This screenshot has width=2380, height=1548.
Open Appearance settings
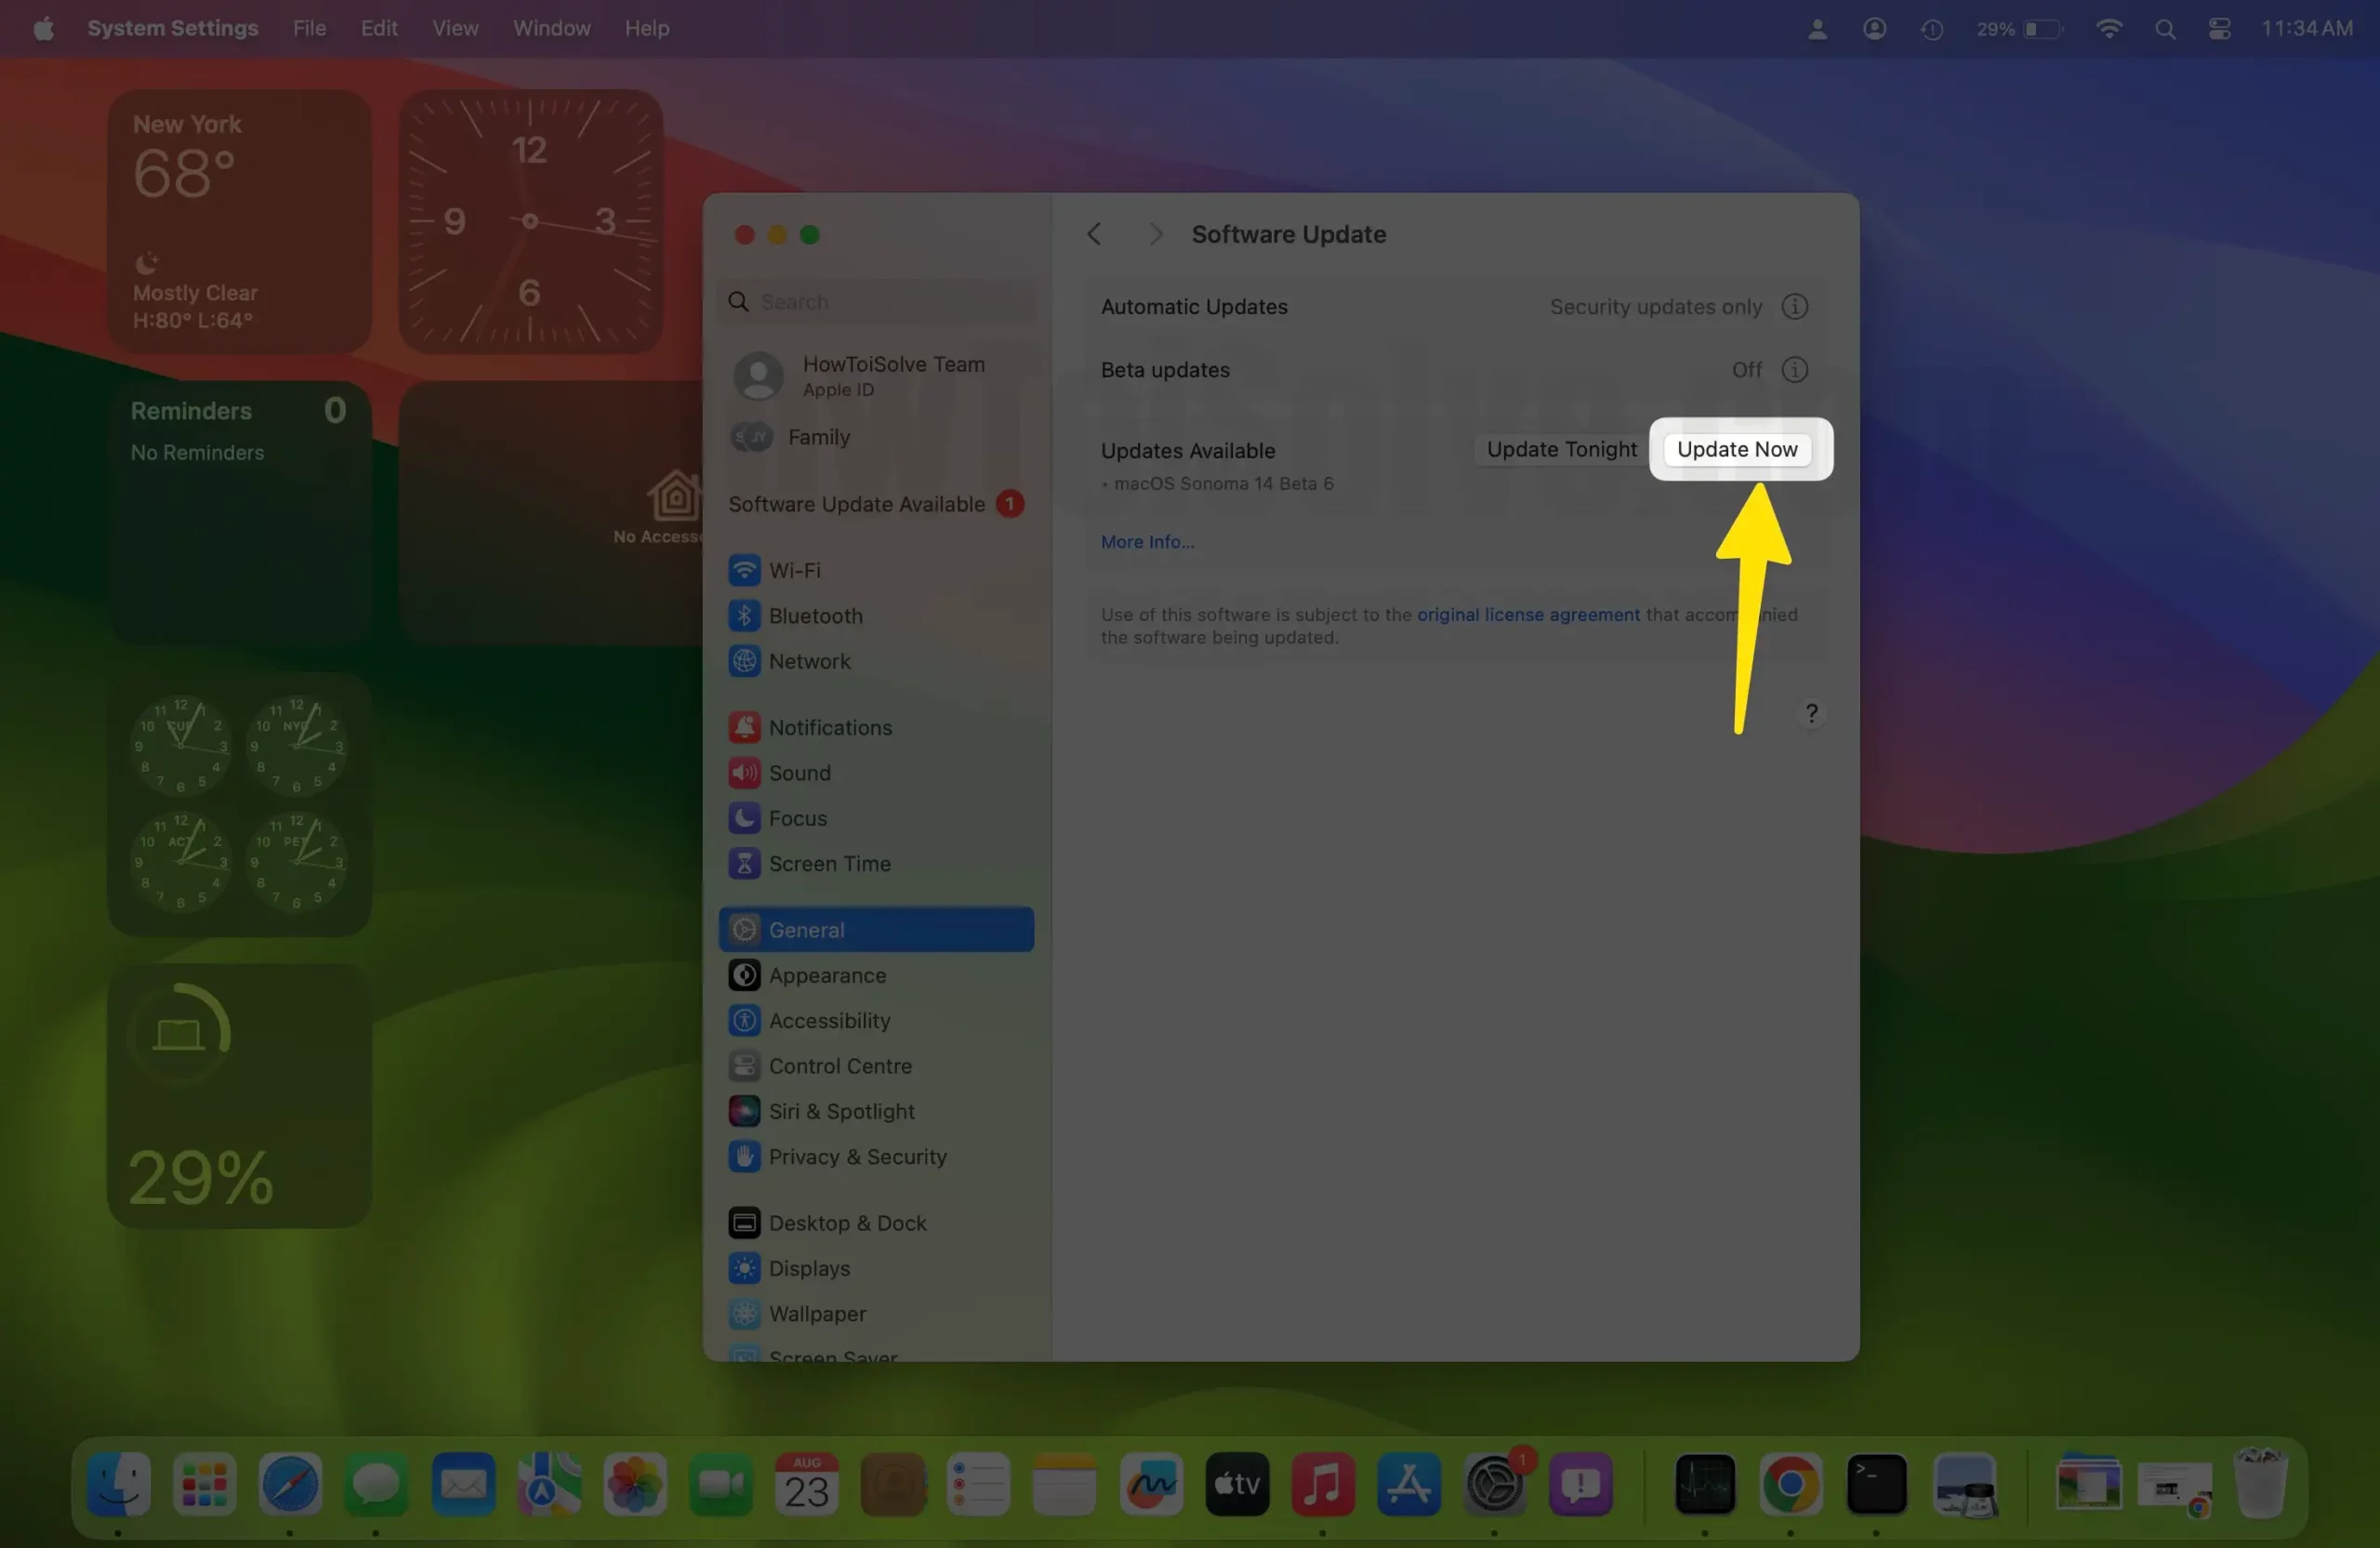tap(877, 975)
